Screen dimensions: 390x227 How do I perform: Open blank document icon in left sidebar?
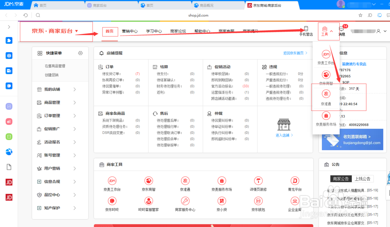(x=9, y=167)
